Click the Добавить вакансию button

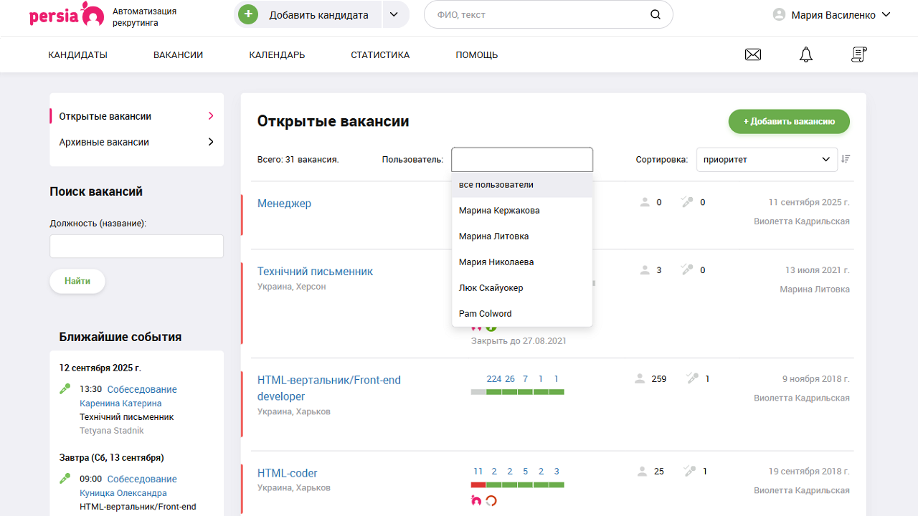point(788,121)
